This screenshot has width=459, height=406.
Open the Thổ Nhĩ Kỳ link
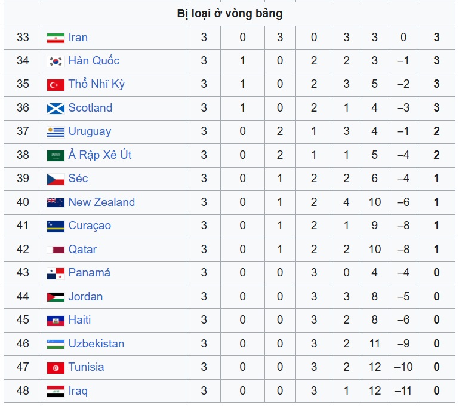(97, 84)
